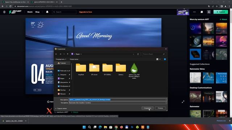The width and height of the screenshot is (232, 130).
Task: Open recent locations arrow in save dialog
Action: click(64, 54)
